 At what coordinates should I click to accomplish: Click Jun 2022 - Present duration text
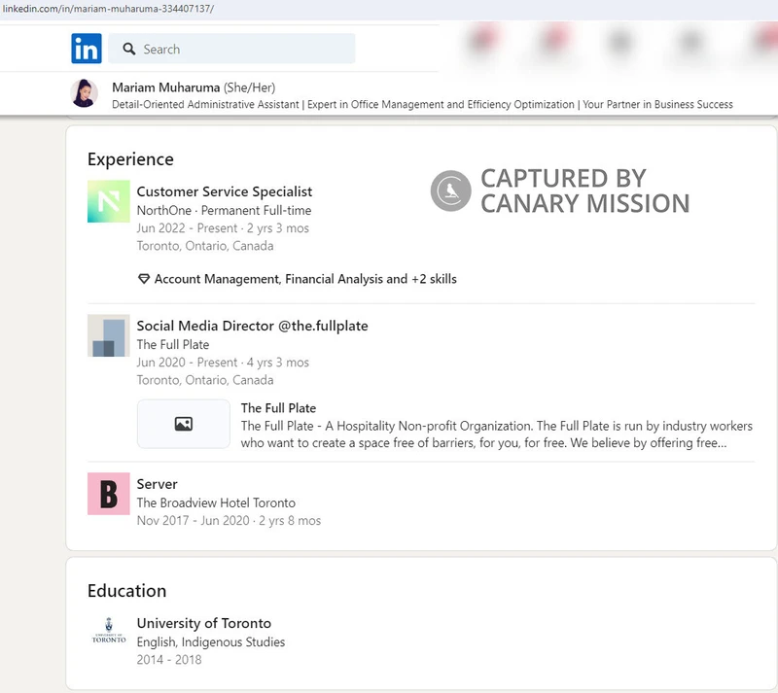[x=223, y=228]
